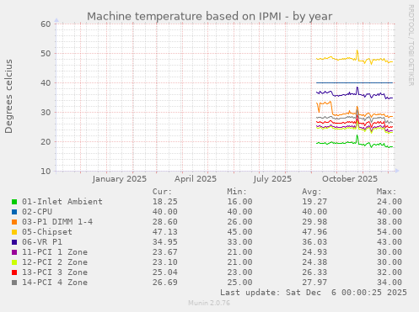Click the red 13-PCI 3 Zone swatch
This screenshot has height=312, width=419.
click(x=14, y=272)
